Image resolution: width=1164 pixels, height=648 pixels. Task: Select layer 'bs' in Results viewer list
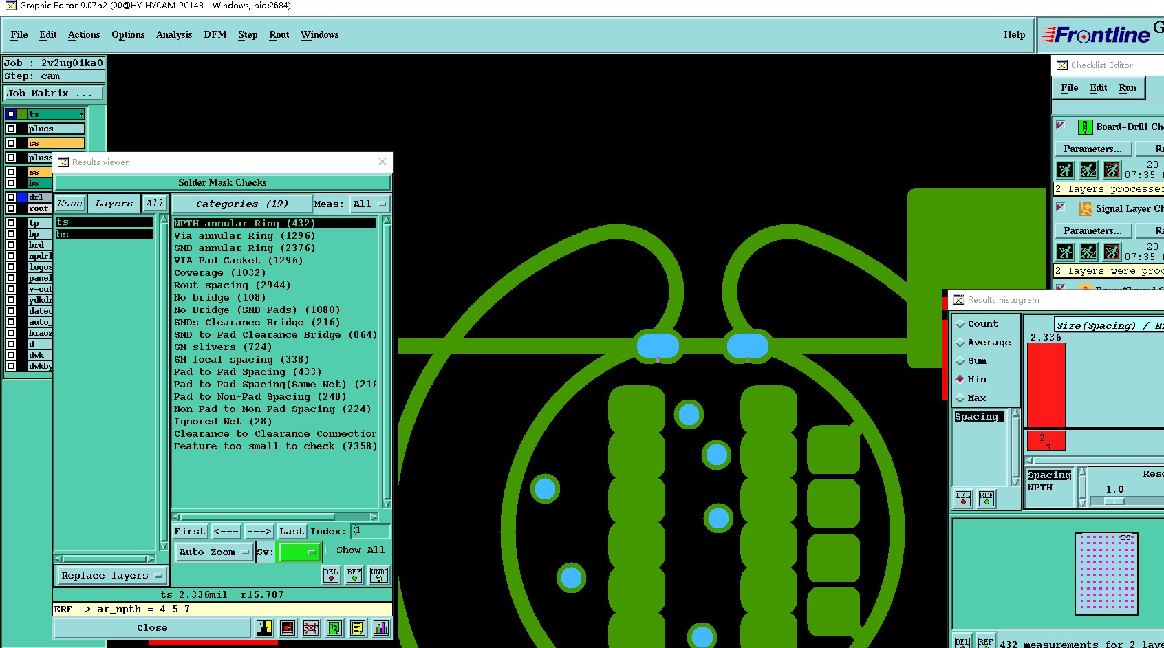point(104,235)
